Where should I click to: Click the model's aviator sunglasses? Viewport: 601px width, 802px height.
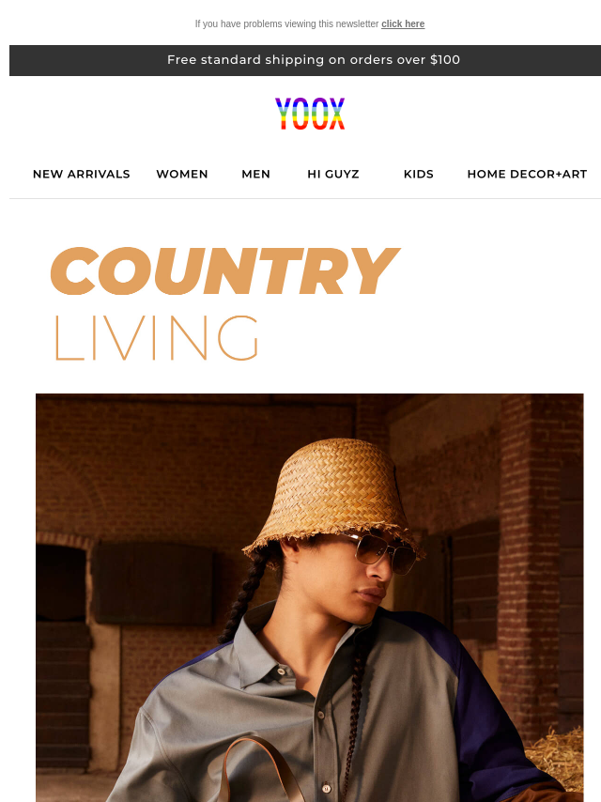378,552
